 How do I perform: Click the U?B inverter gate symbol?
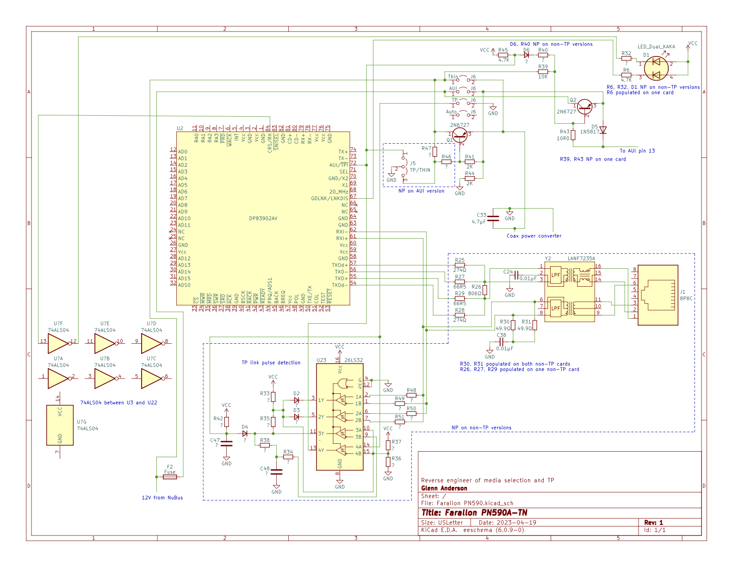105,378
